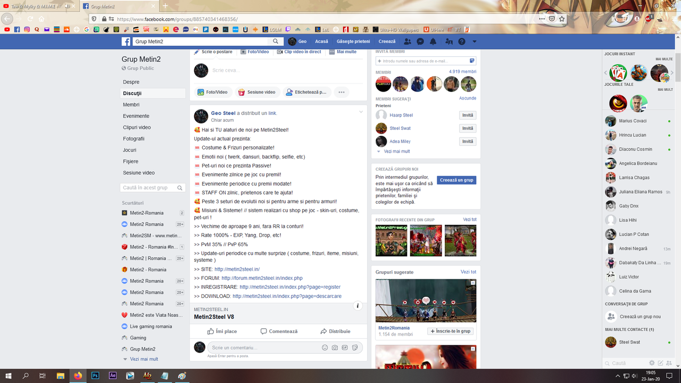This screenshot has width=681, height=383.
Task: Click the left arrow in instant games carousel
Action: coord(605,73)
